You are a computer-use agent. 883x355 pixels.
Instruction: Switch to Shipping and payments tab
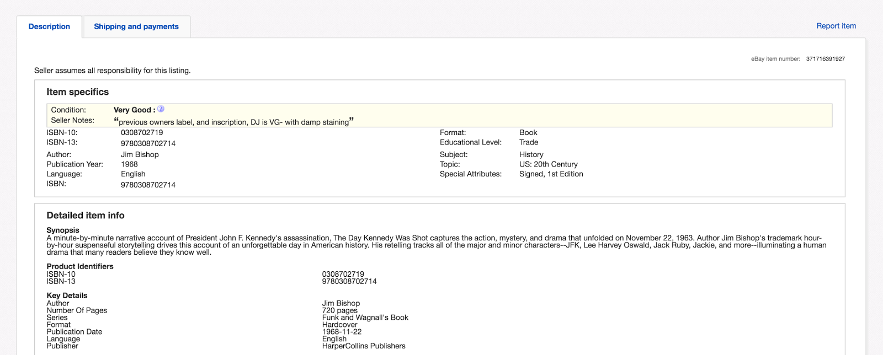tap(136, 26)
